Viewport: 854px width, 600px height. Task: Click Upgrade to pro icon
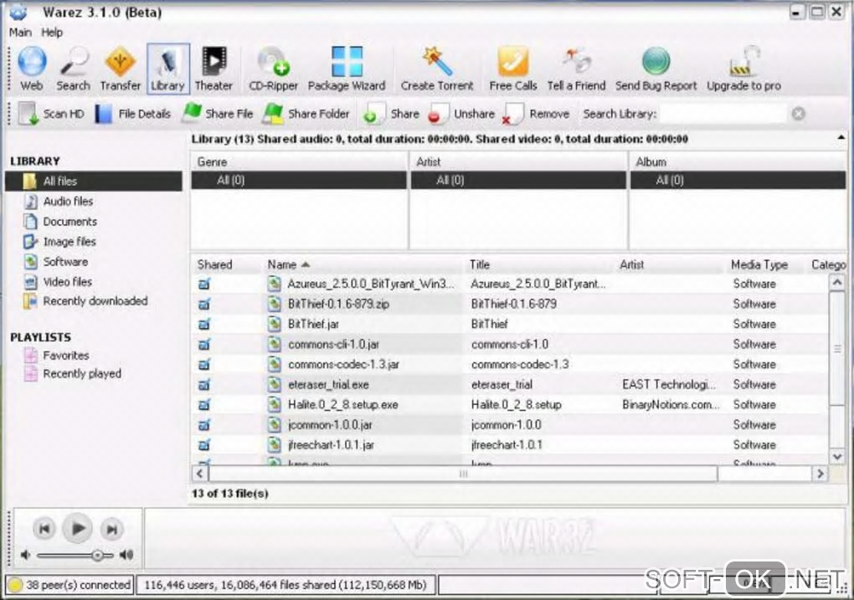[744, 61]
